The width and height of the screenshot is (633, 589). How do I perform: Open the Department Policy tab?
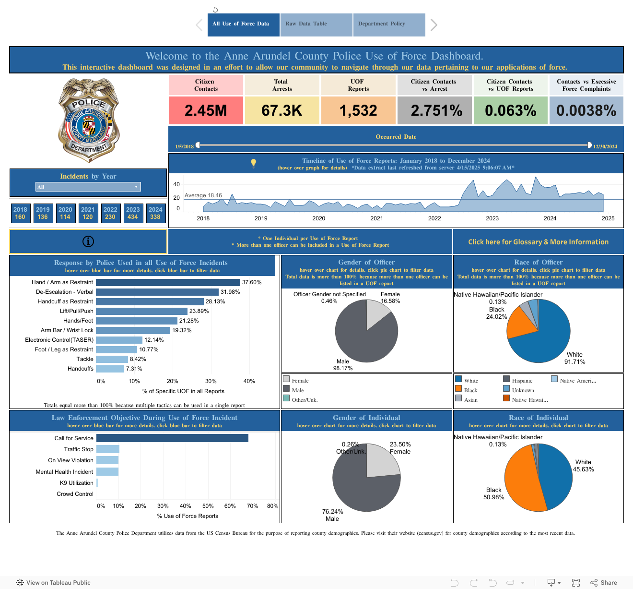click(389, 24)
